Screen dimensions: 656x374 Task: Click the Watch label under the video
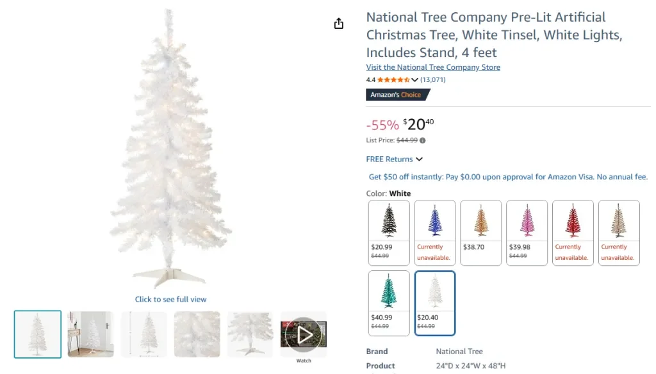pyautogui.click(x=303, y=361)
